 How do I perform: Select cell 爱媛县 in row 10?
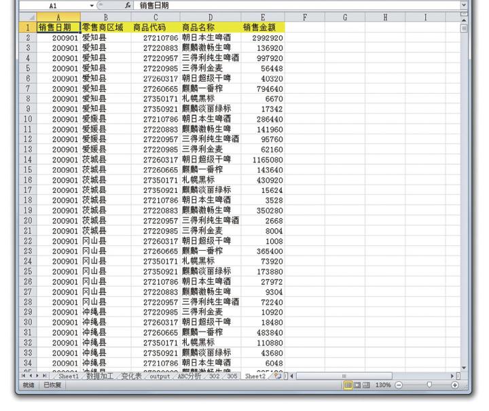pos(106,119)
